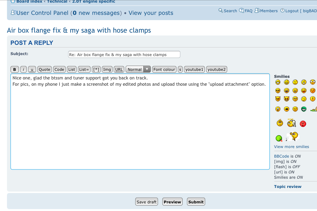Image resolution: width=317 pixels, height=211 pixels.
Task: Insert the sad frowning smiley
Action: [295, 82]
